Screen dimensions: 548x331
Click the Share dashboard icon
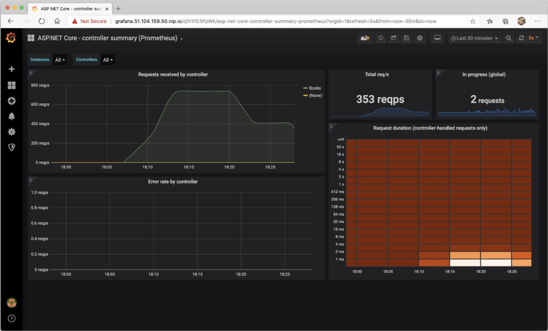click(x=393, y=38)
